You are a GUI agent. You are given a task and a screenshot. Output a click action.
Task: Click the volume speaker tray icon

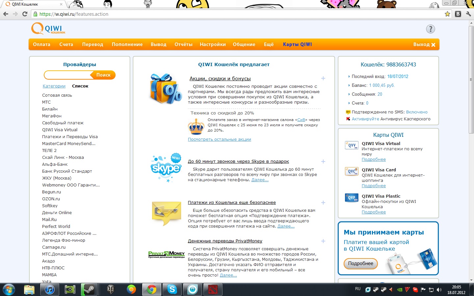pos(439,290)
